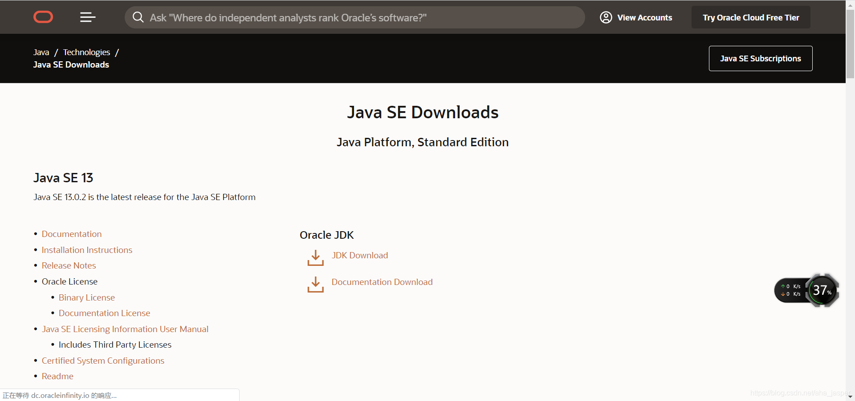The image size is (855, 401).
Task: Go to Java breadcrumb link
Action: pos(41,52)
